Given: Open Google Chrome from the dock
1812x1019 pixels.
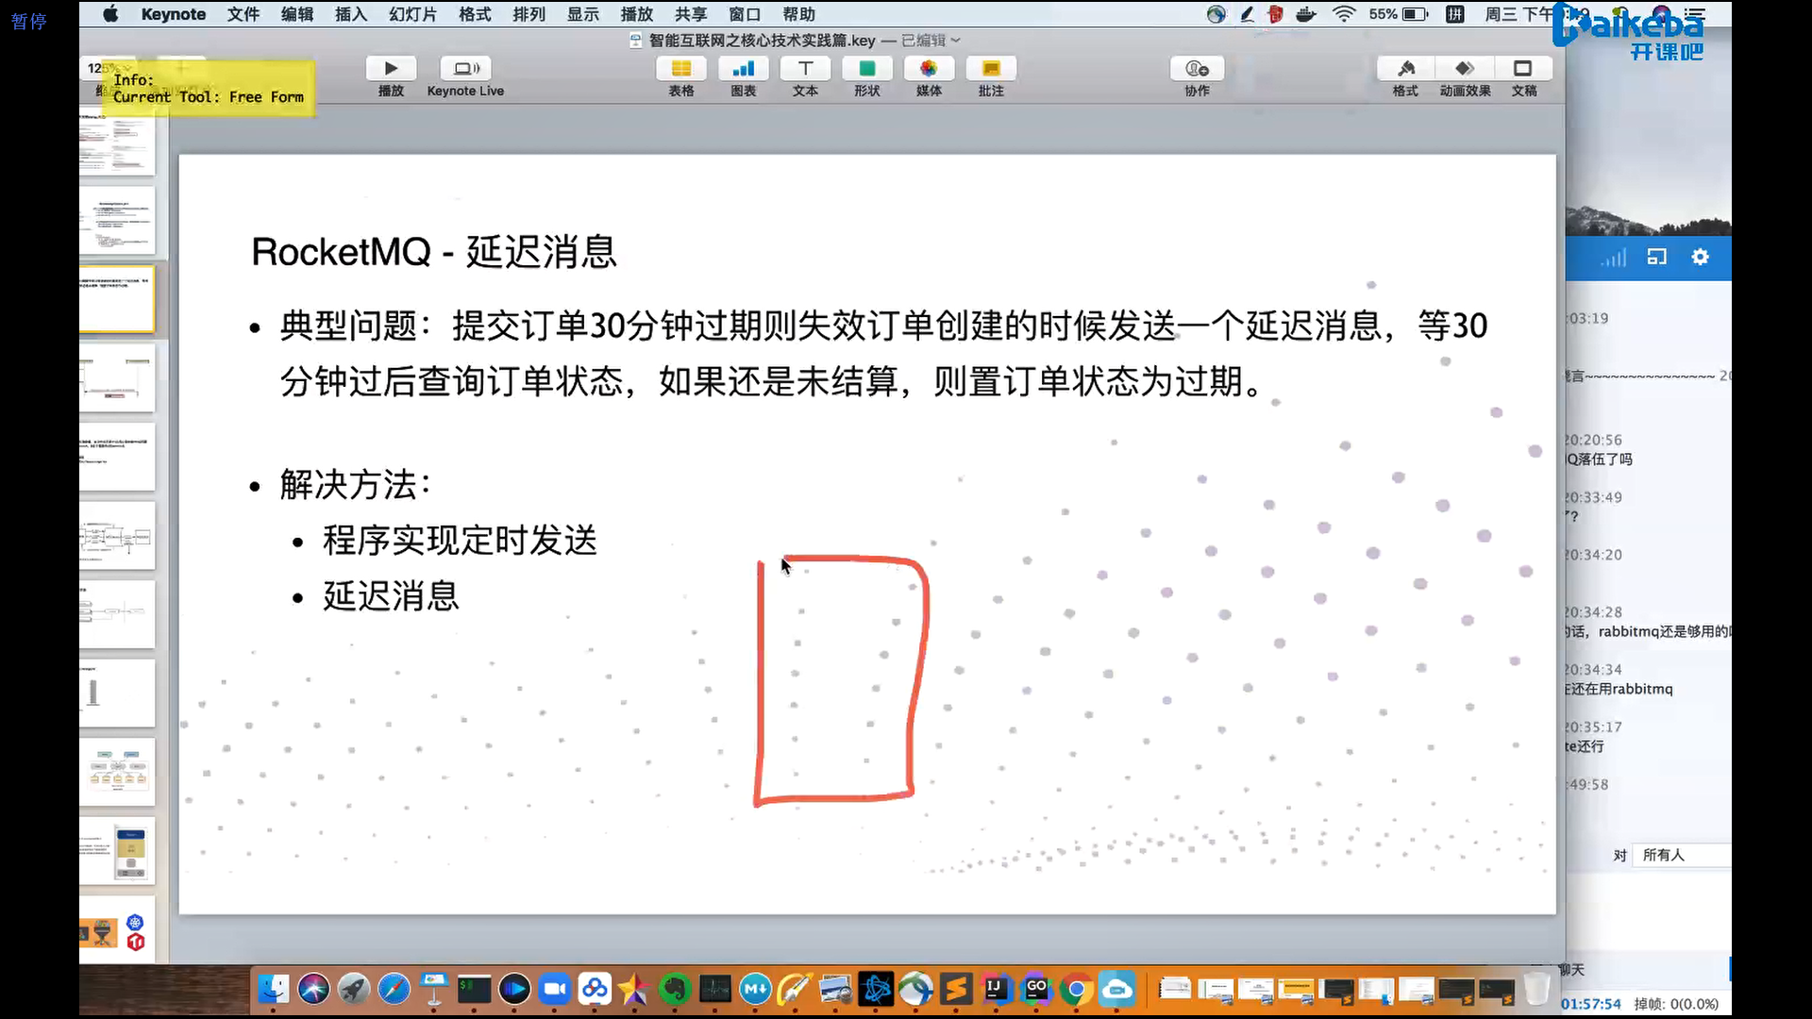Looking at the screenshot, I should pos(1076,989).
